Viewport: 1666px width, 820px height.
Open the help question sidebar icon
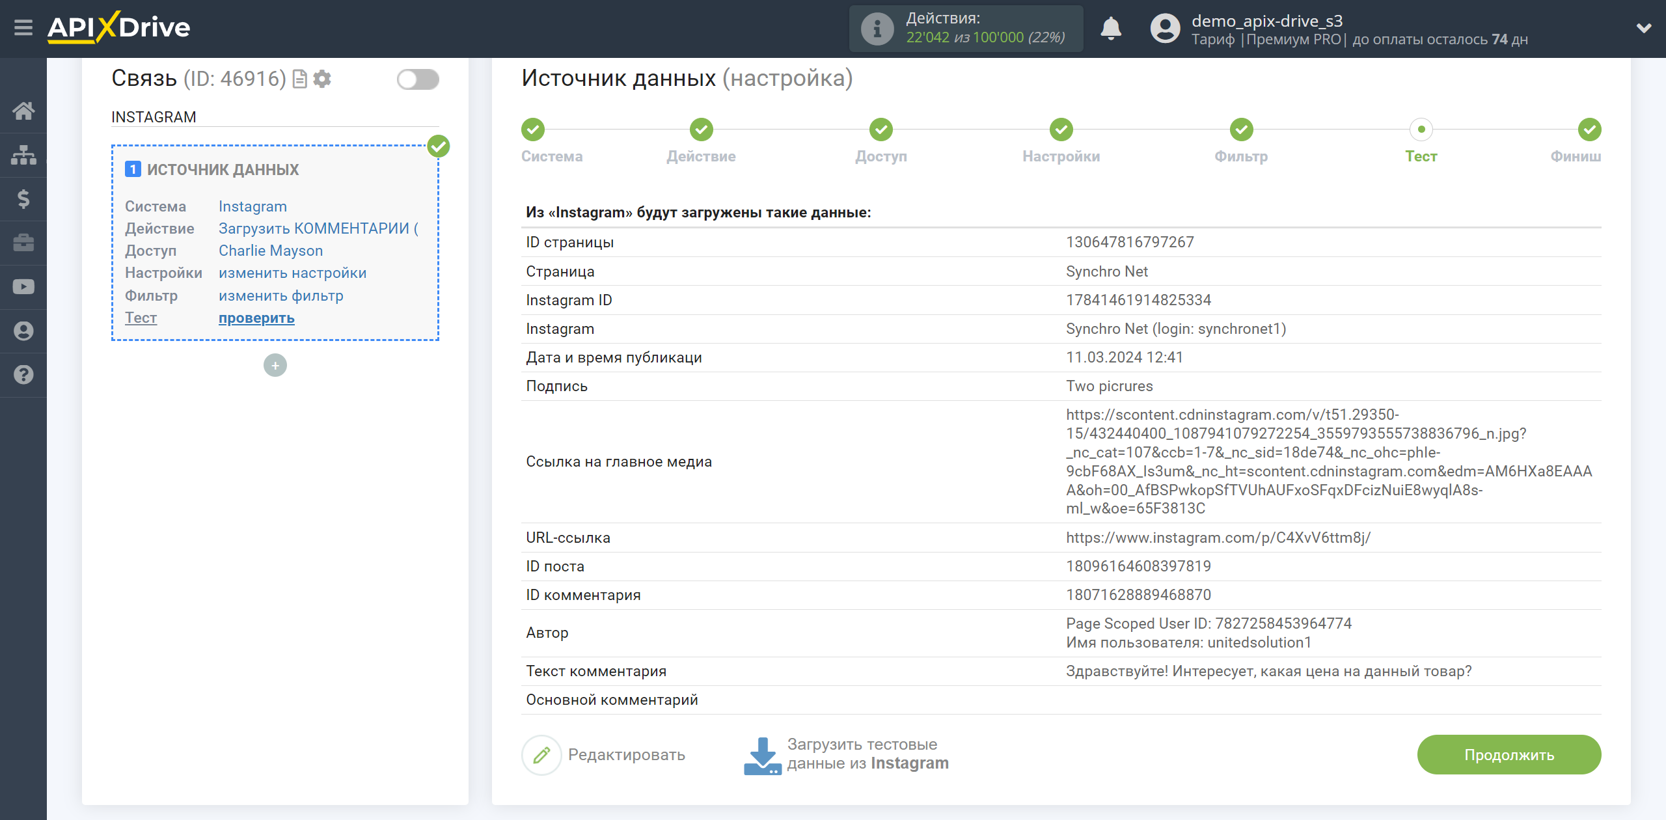pos(23,375)
